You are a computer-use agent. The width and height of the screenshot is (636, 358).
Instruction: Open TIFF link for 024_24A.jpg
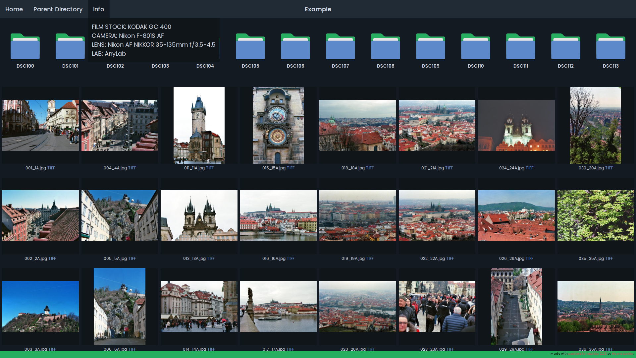pos(529,168)
